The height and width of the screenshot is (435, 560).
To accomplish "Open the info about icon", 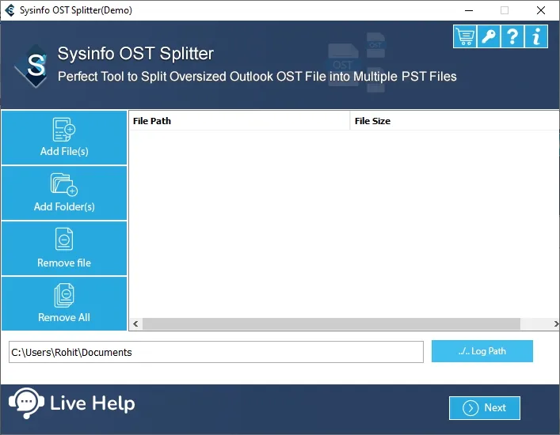I will pyautogui.click(x=536, y=36).
